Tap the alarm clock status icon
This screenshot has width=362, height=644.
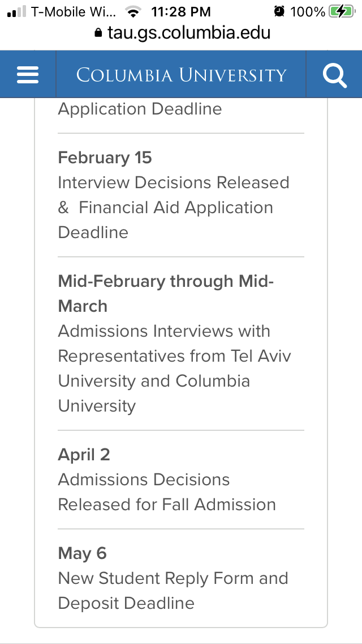279,11
